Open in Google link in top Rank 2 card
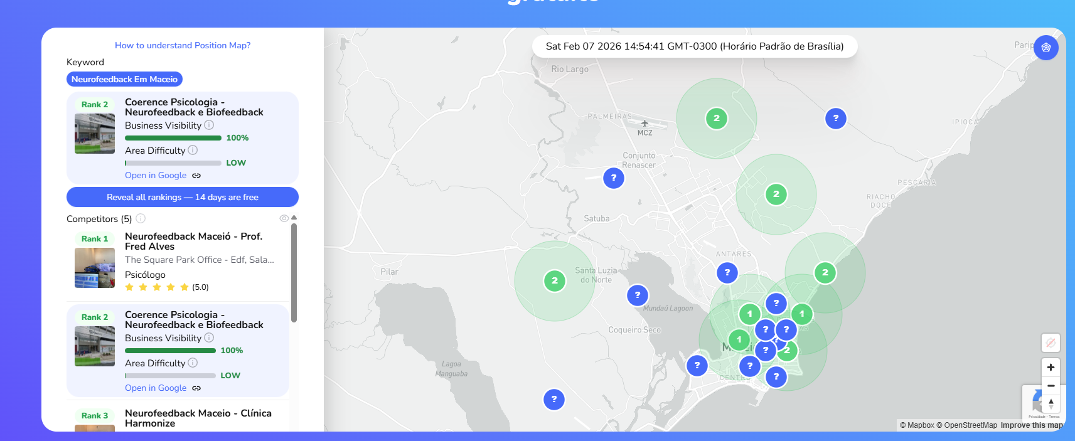Viewport: 1075px width, 441px height. tap(156, 176)
